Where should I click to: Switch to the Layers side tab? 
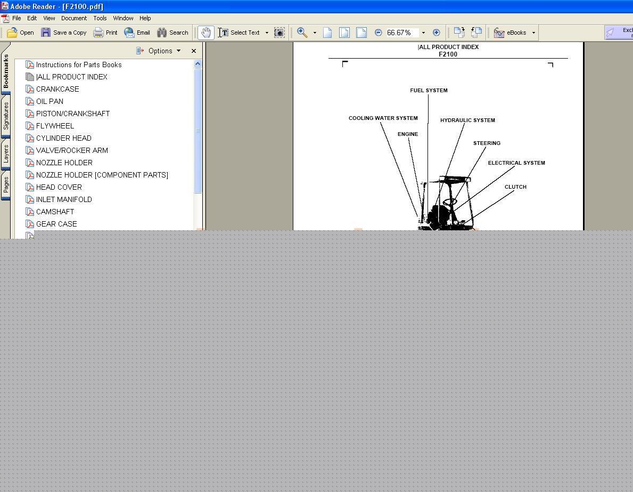[x=6, y=154]
